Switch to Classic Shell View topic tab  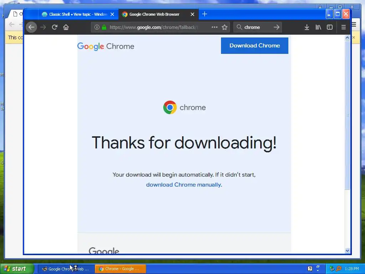tap(78, 14)
